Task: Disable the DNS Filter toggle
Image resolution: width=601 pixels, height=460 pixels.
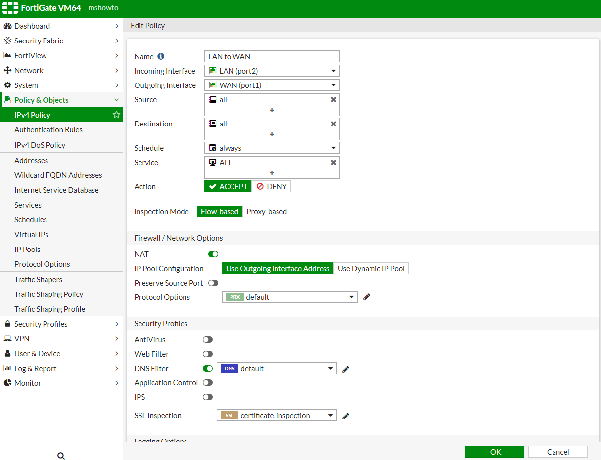Action: (208, 369)
